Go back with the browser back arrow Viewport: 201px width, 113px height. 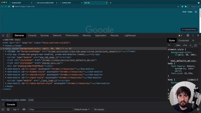2,6
